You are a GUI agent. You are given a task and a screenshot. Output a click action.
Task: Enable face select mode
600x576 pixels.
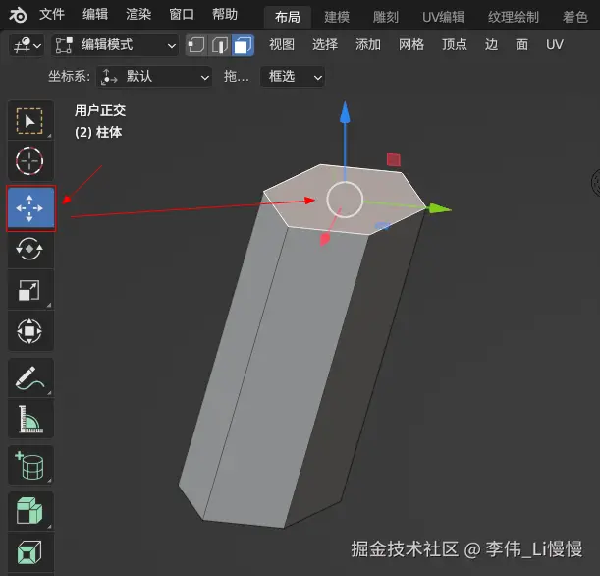[x=243, y=45]
